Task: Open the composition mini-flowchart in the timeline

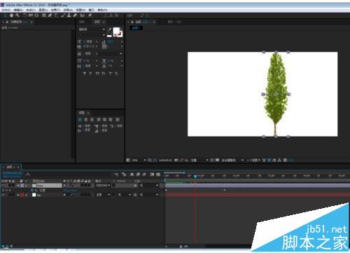Action: (x=116, y=175)
